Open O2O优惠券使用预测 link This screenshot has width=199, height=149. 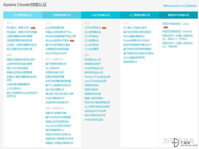134,57
